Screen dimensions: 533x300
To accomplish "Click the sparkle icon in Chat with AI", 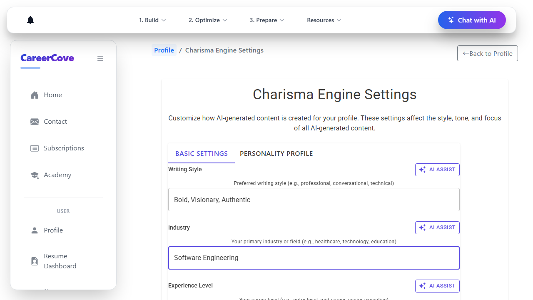I will (451, 20).
